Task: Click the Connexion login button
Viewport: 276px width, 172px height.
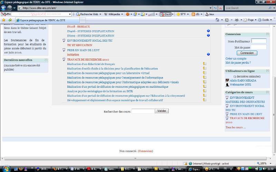Action: [247, 53]
